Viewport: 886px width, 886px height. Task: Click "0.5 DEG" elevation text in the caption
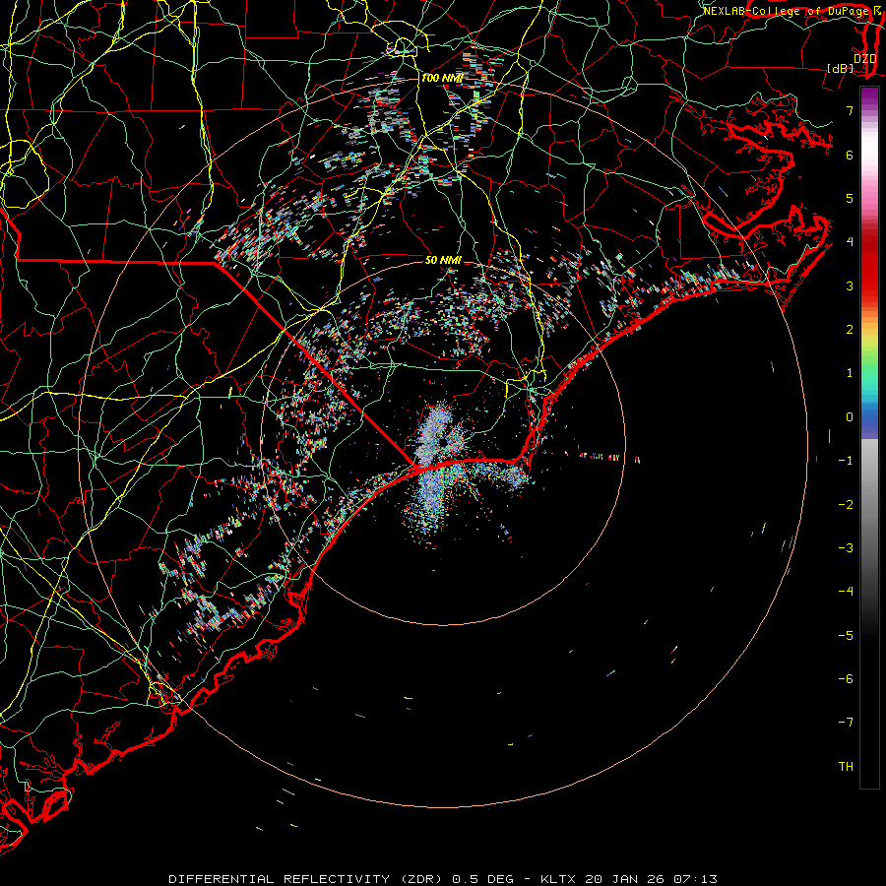click(482, 879)
